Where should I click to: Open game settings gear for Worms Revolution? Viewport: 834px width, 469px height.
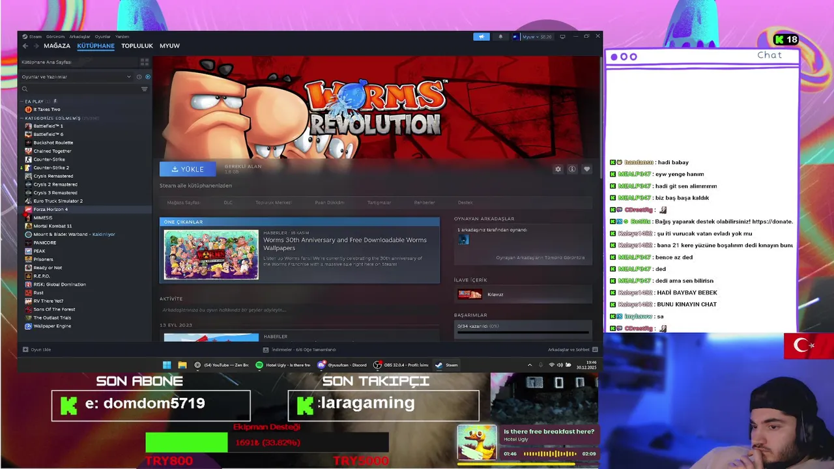pos(558,169)
